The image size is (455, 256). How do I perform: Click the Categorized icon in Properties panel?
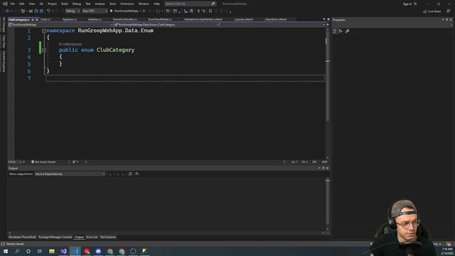click(x=335, y=31)
